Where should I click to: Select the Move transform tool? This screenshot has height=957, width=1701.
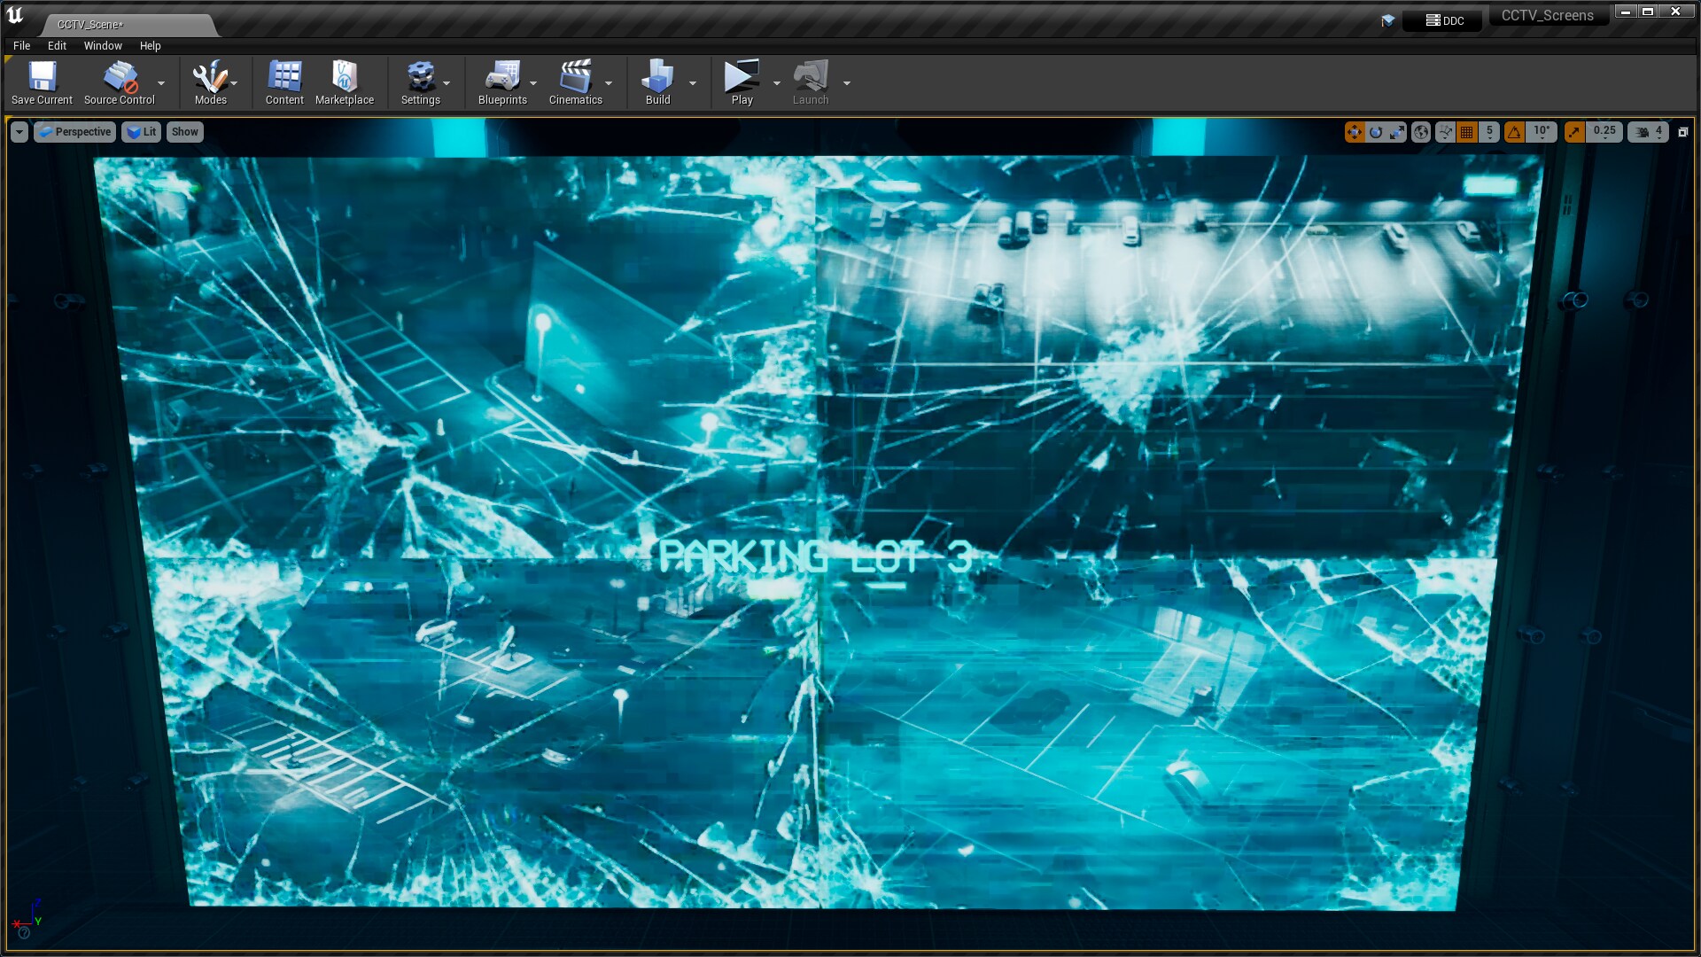(1354, 132)
